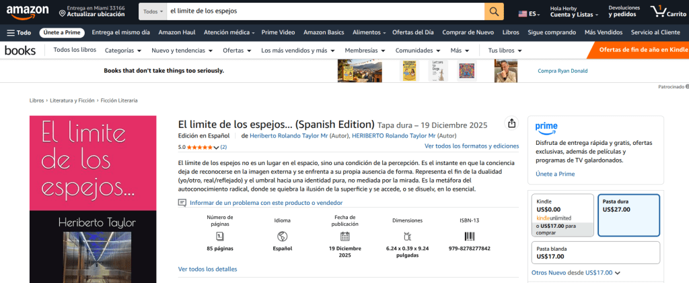
Task: Open the shopping cart icon
Action: point(658,11)
